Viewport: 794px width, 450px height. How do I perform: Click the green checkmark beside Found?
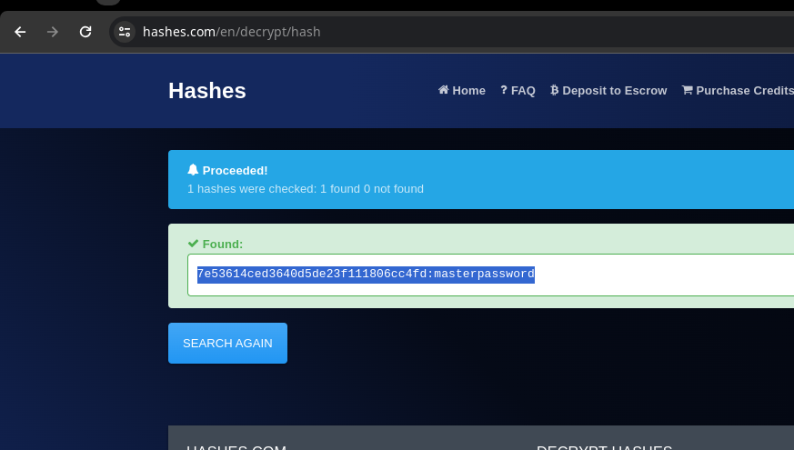pos(193,244)
